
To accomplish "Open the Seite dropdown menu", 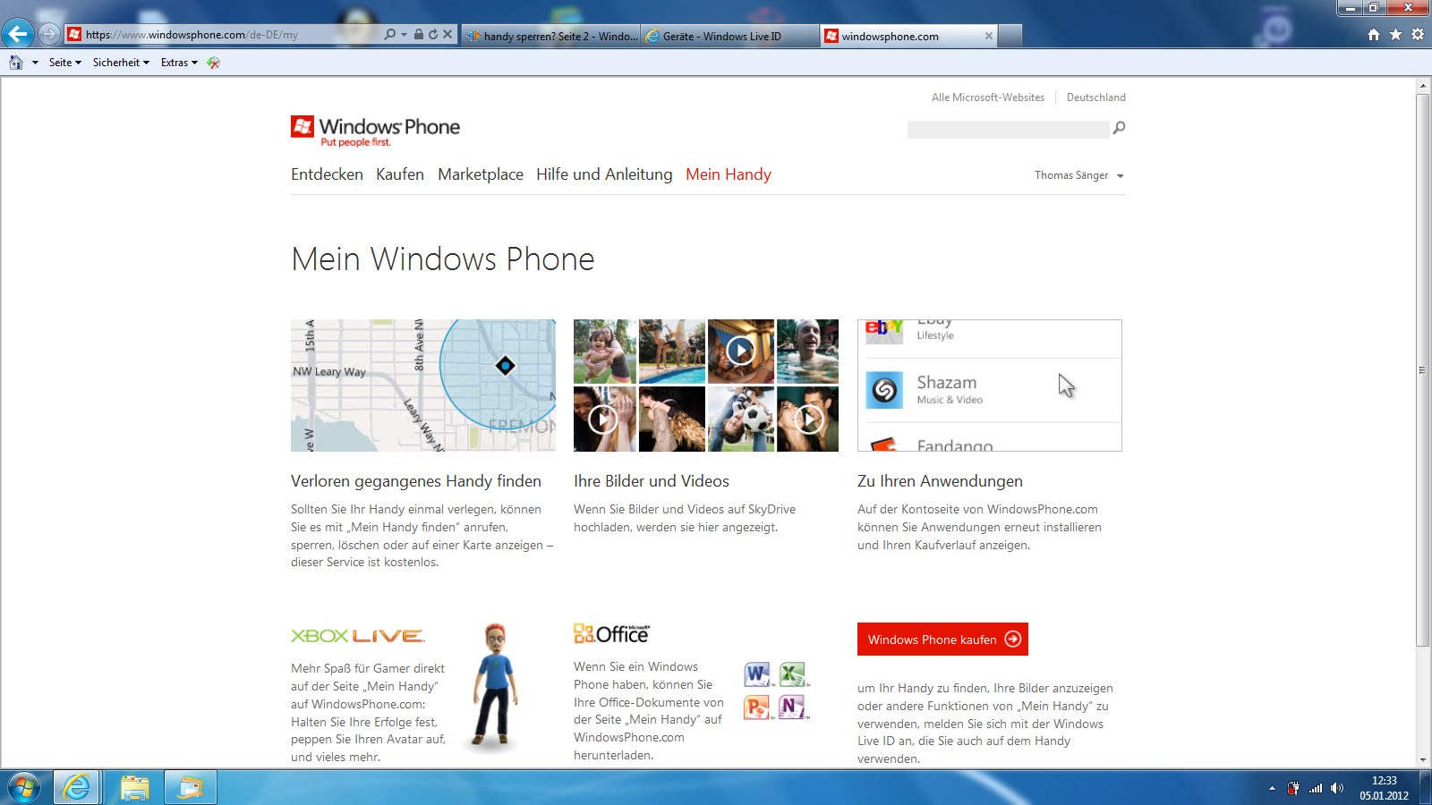I will point(64,63).
